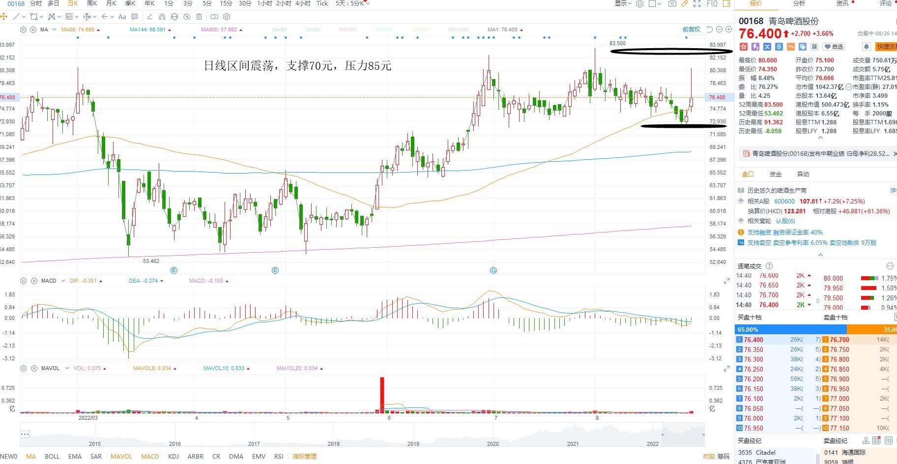Open the 资讯 news tab
Screen dimensions: 897x464
pyautogui.click(x=842, y=3)
